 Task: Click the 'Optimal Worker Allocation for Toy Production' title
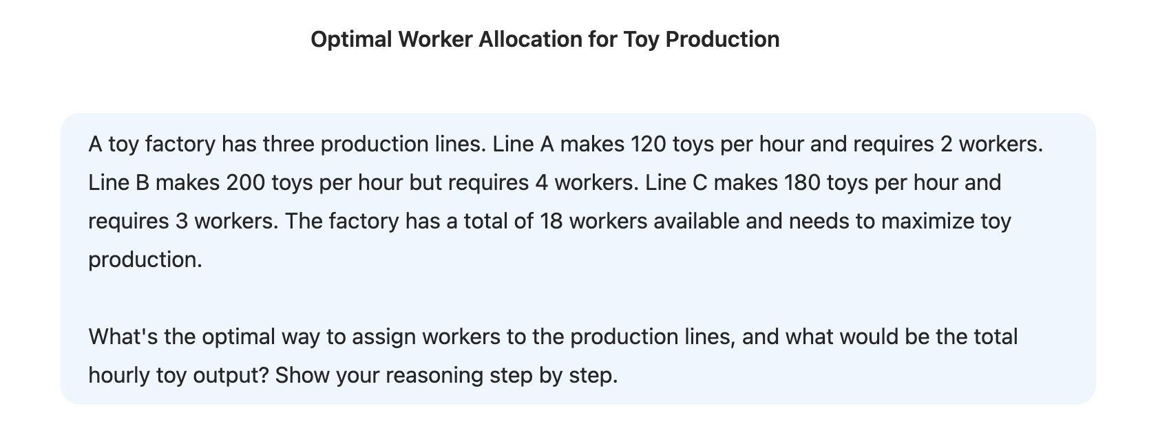click(545, 39)
